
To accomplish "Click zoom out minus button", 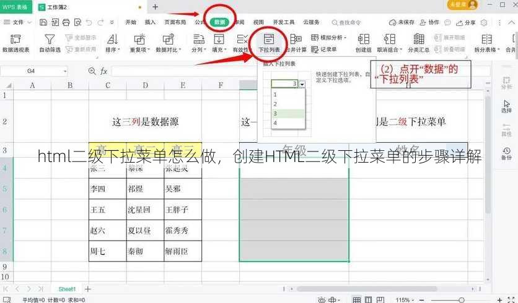I will coord(421,300).
